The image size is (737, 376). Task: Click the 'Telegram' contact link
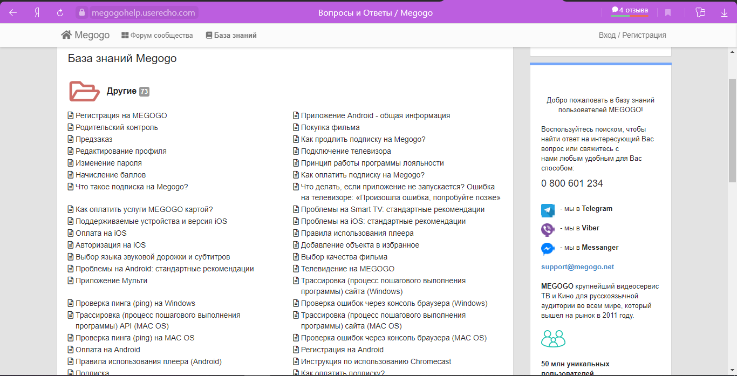click(x=597, y=209)
